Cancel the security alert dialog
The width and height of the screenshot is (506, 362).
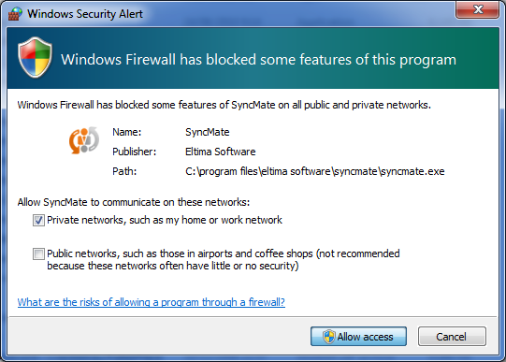click(x=452, y=337)
